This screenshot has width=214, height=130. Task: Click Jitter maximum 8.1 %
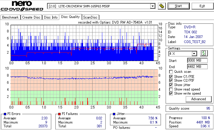click(154, 122)
